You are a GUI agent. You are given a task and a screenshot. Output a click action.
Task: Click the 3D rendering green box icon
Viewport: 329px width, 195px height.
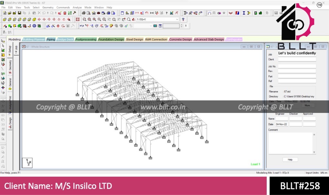coord(19,26)
